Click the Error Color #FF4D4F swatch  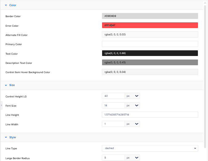tap(150, 25)
